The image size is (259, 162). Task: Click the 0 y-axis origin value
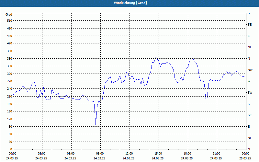[11, 149]
